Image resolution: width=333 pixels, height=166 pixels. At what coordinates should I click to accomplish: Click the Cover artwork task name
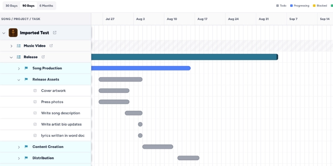pos(54,90)
